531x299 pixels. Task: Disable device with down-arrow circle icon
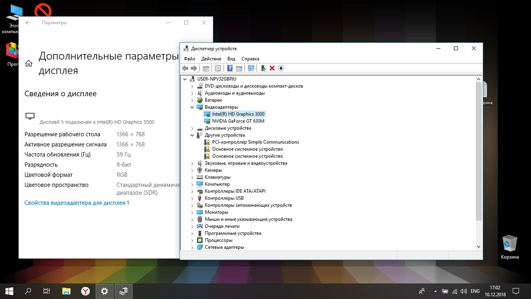click(x=281, y=68)
